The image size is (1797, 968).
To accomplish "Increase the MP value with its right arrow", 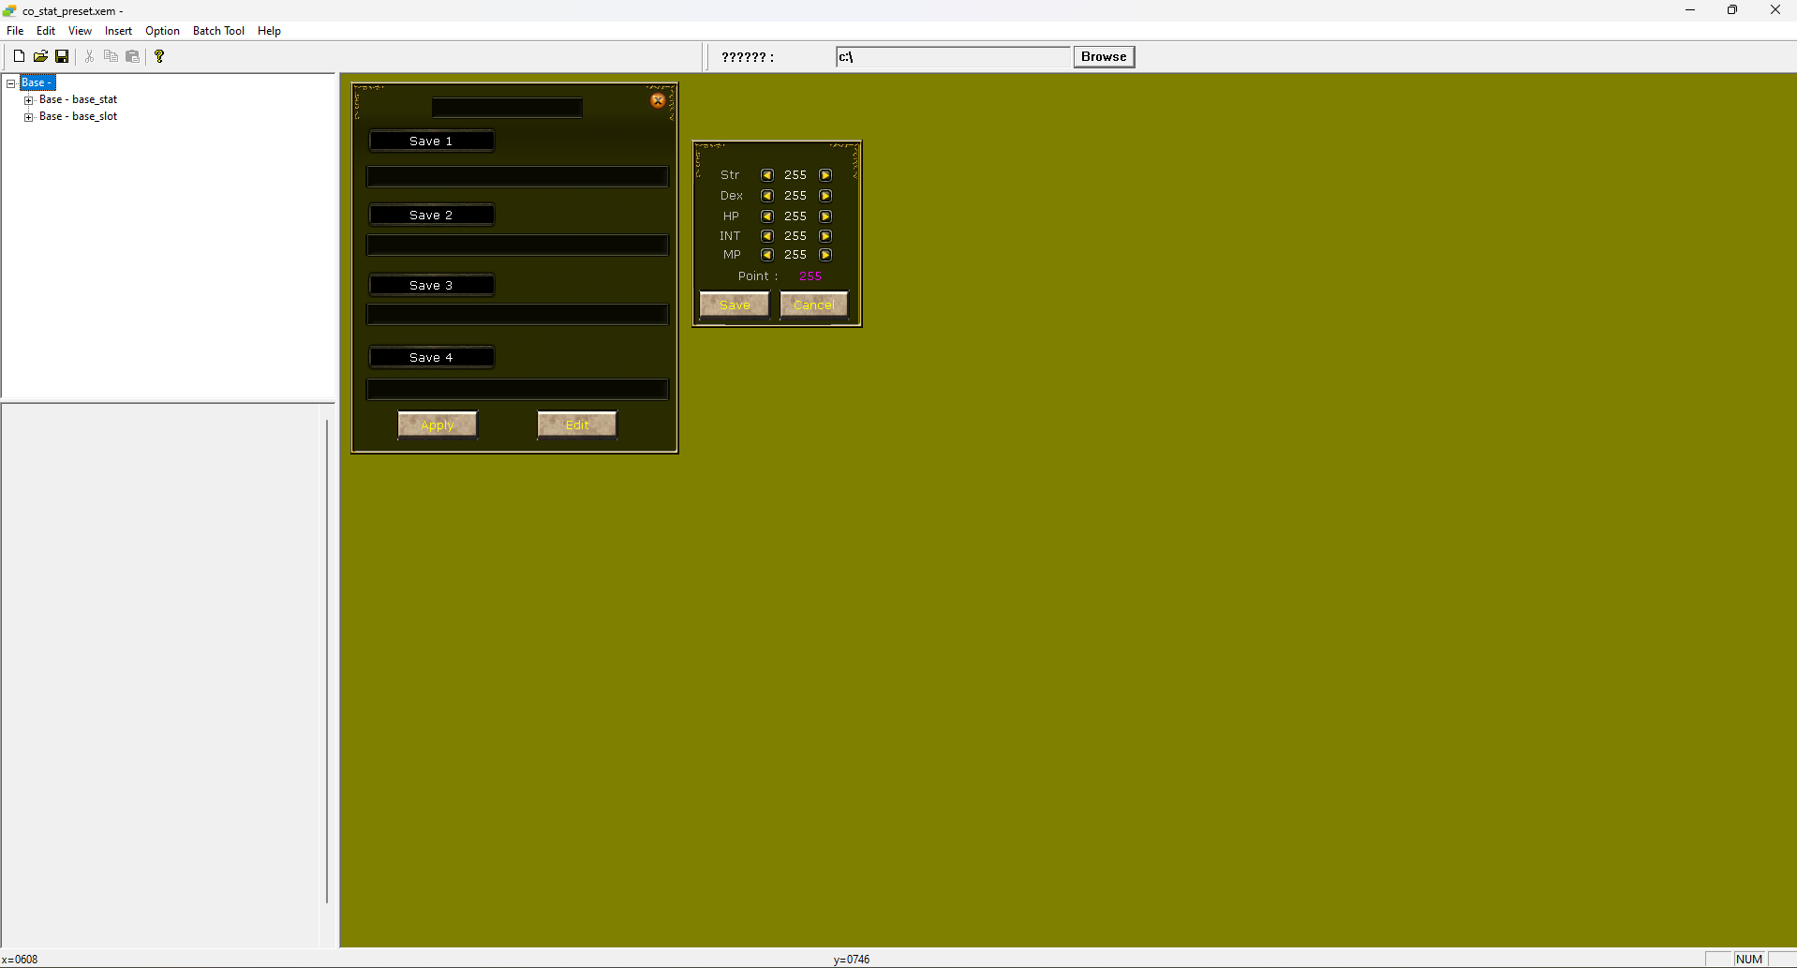I will click(x=825, y=254).
